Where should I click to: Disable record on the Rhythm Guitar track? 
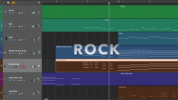(24, 67)
